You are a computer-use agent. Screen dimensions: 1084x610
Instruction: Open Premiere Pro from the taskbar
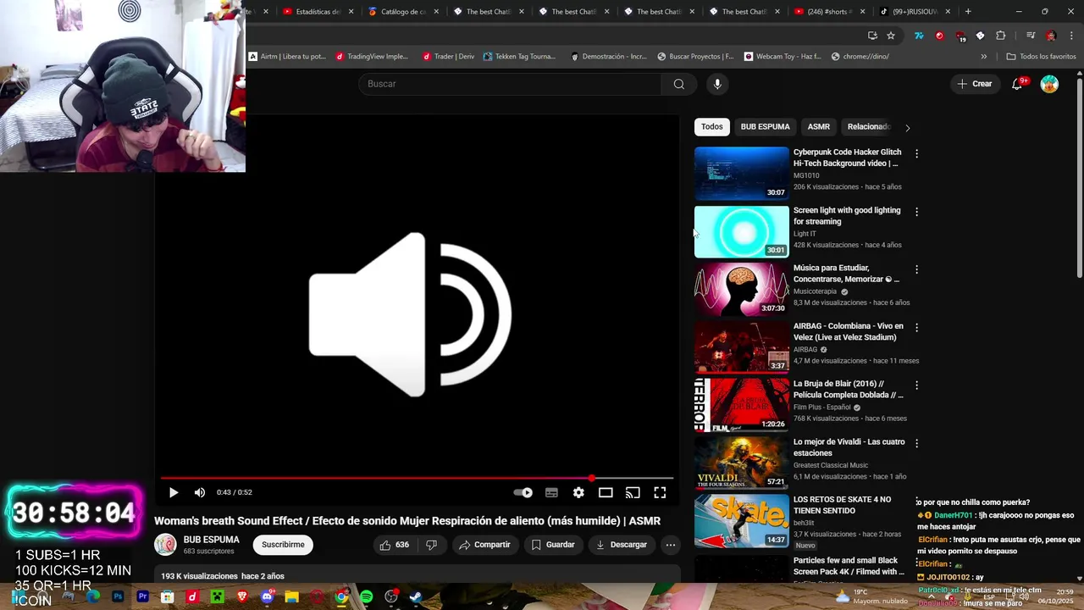142,597
